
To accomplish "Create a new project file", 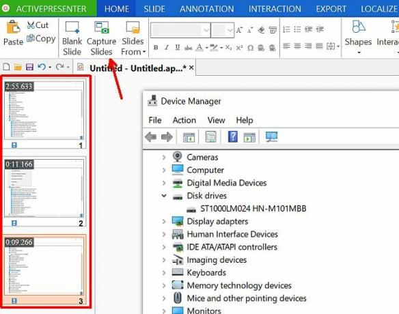I will click(6, 67).
